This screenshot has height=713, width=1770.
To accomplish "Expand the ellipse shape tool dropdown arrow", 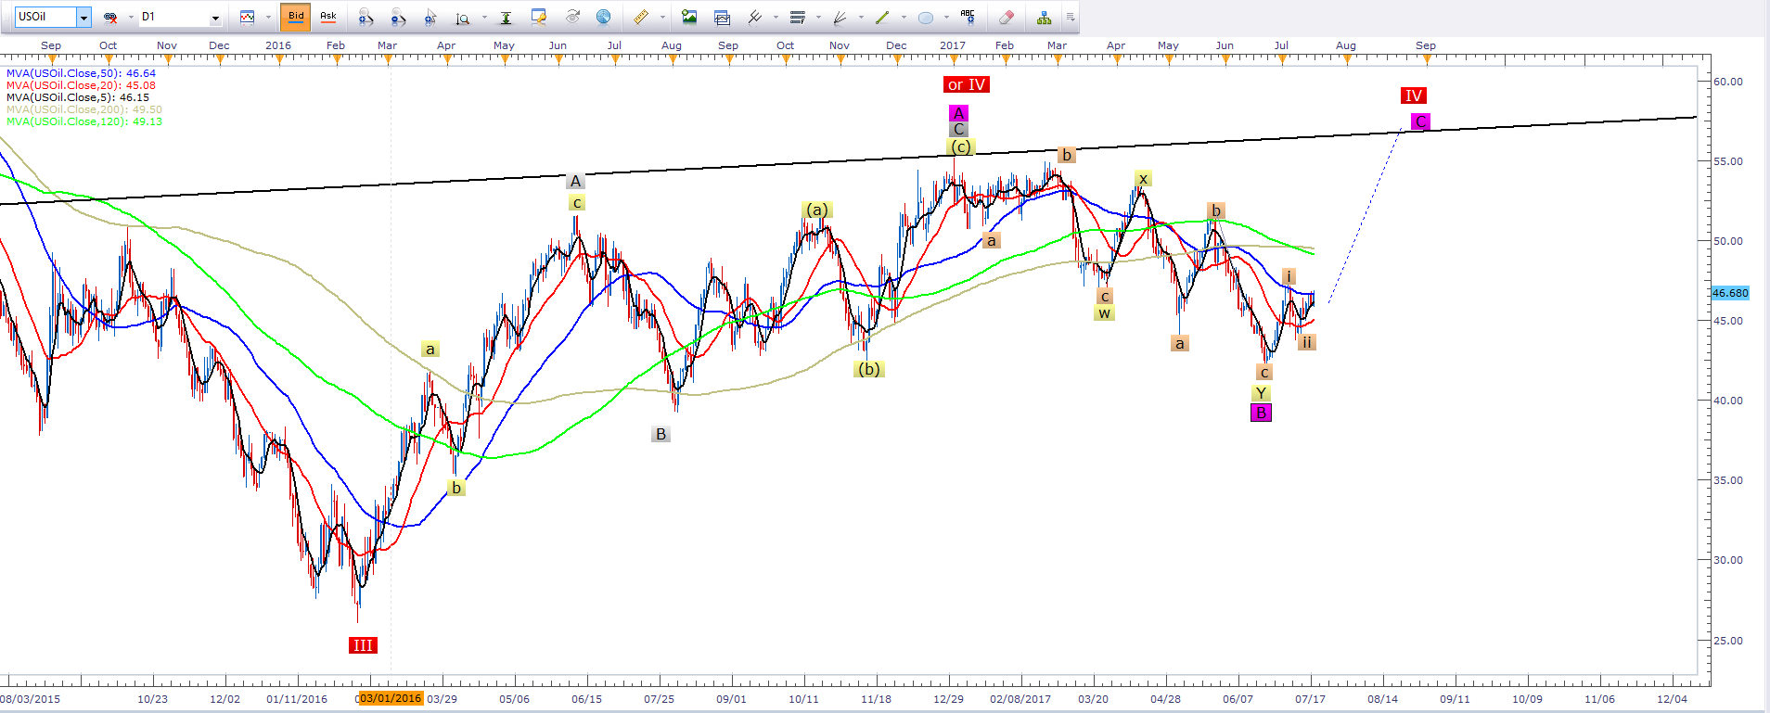I will pos(946,17).
